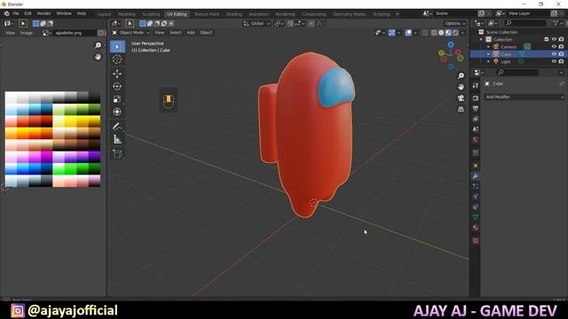Open Global transform orientation dropdown
Image resolution: width=568 pixels, height=319 pixels.
point(256,24)
